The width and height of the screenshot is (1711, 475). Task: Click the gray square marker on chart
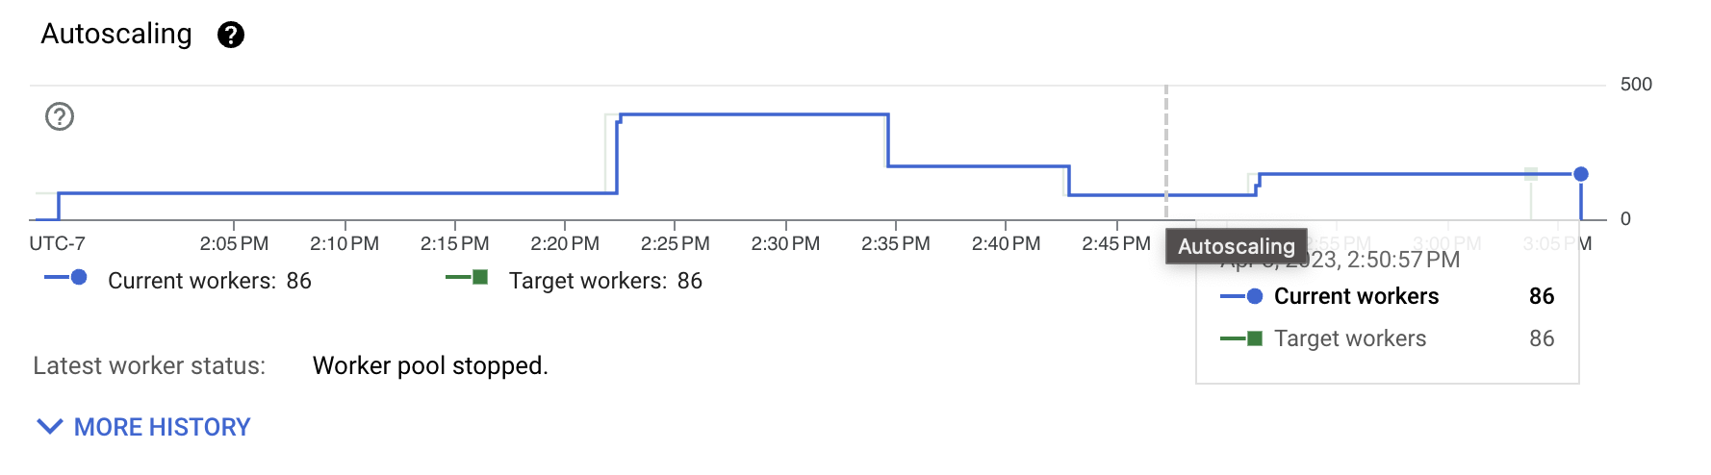(1531, 174)
